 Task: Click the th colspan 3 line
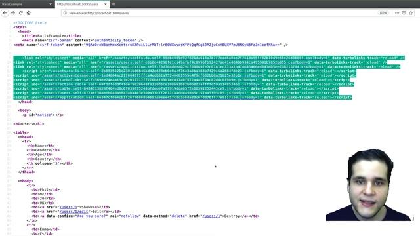point(50,163)
